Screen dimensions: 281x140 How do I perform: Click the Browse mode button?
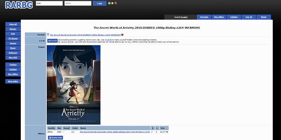(x=55, y=138)
